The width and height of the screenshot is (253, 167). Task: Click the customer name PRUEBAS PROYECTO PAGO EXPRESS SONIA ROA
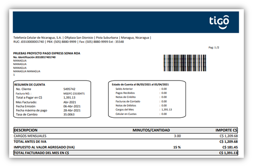pyautogui.click(x=47, y=53)
